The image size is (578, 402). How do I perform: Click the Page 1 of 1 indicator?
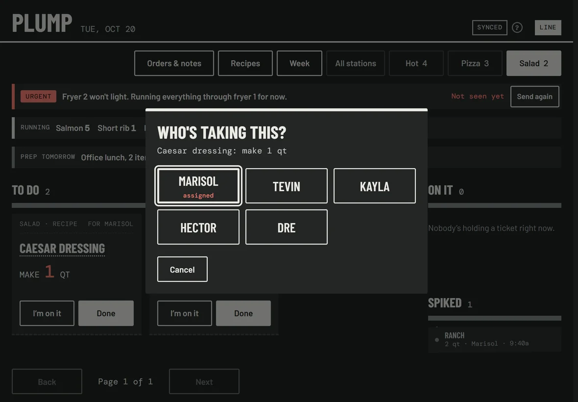click(125, 382)
